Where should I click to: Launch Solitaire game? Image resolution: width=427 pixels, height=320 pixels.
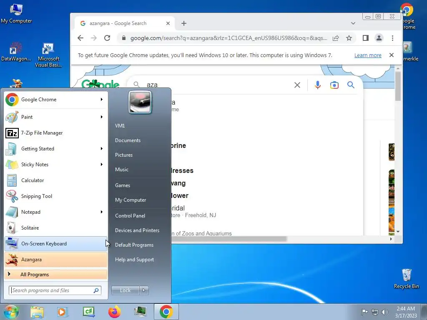pos(56,227)
